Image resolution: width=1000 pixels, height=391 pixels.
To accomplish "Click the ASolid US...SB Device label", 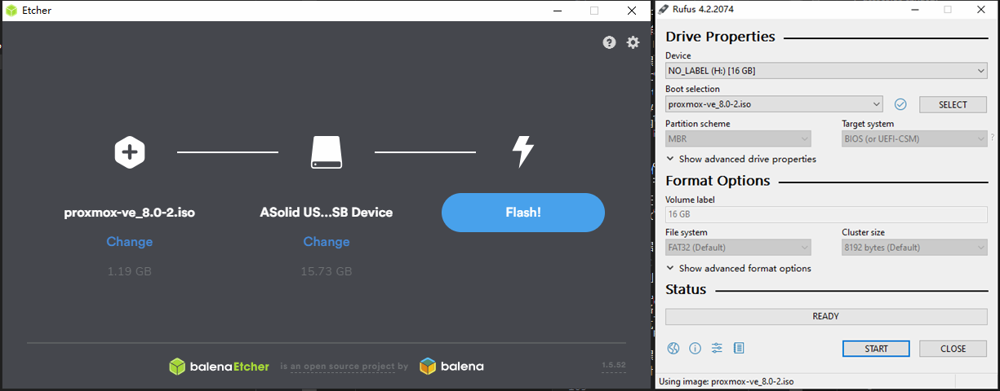I will point(327,213).
